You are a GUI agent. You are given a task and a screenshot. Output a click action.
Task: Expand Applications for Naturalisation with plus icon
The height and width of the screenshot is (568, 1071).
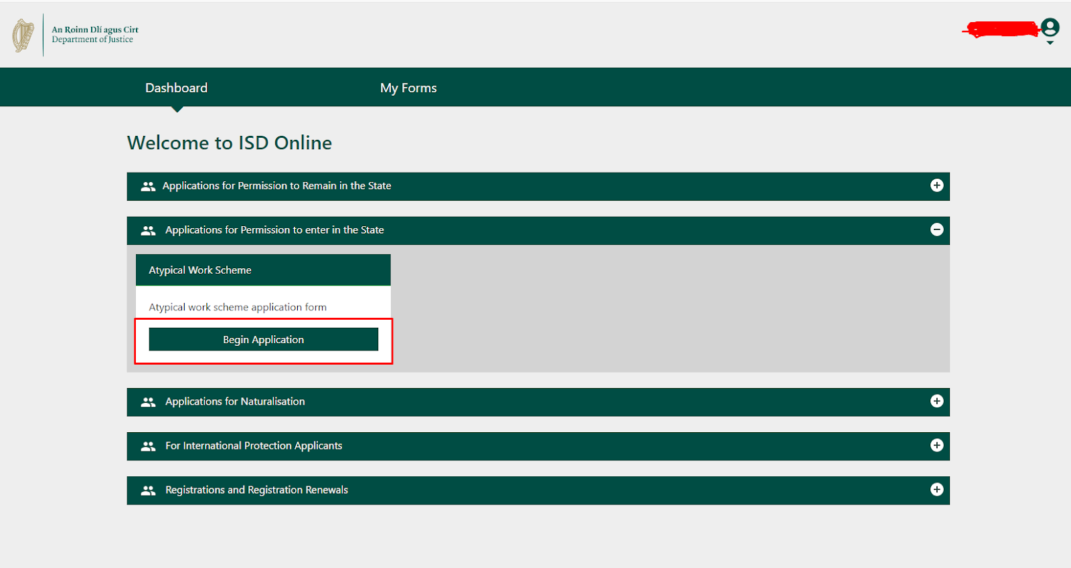936,401
